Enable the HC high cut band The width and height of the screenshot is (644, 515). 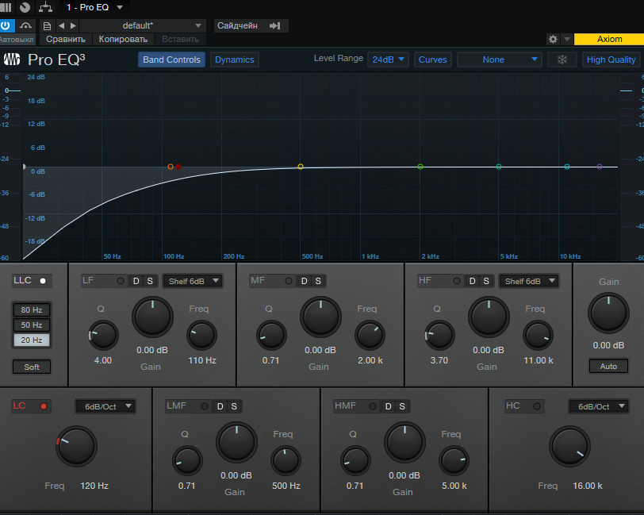tap(537, 406)
